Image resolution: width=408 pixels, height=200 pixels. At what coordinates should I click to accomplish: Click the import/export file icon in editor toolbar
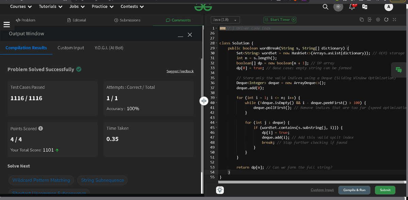tap(370, 20)
